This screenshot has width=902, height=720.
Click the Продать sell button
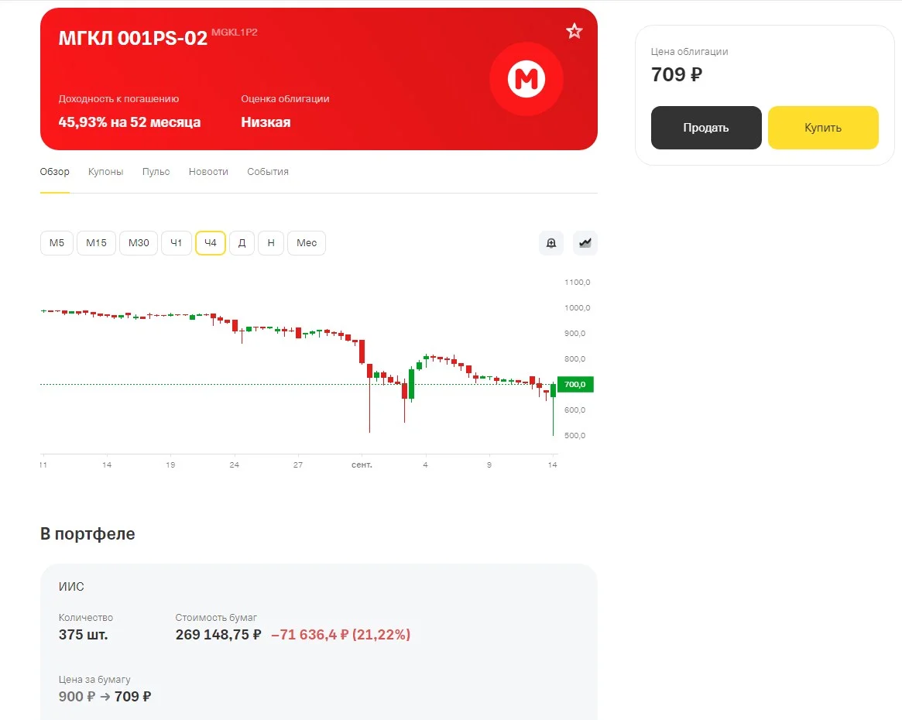coord(706,128)
